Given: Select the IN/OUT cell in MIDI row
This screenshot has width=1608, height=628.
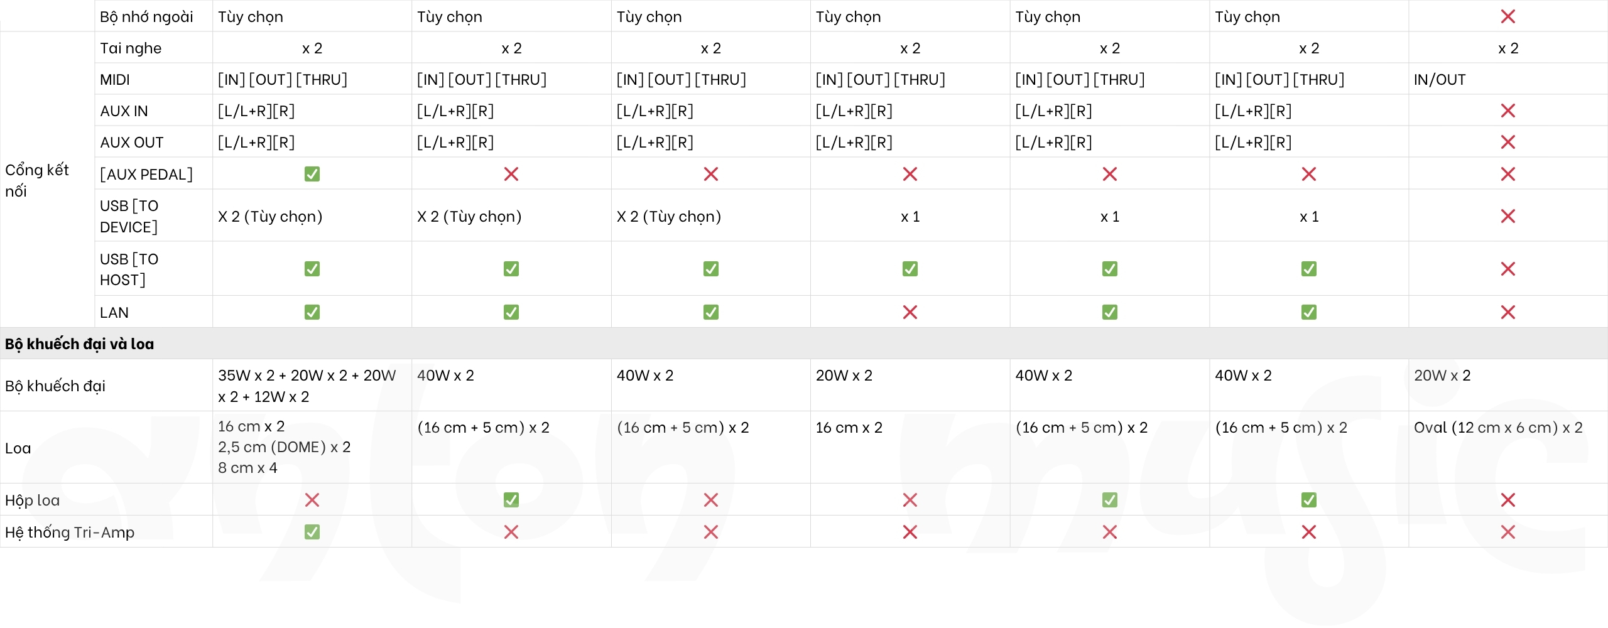Looking at the screenshot, I should (x=1440, y=80).
